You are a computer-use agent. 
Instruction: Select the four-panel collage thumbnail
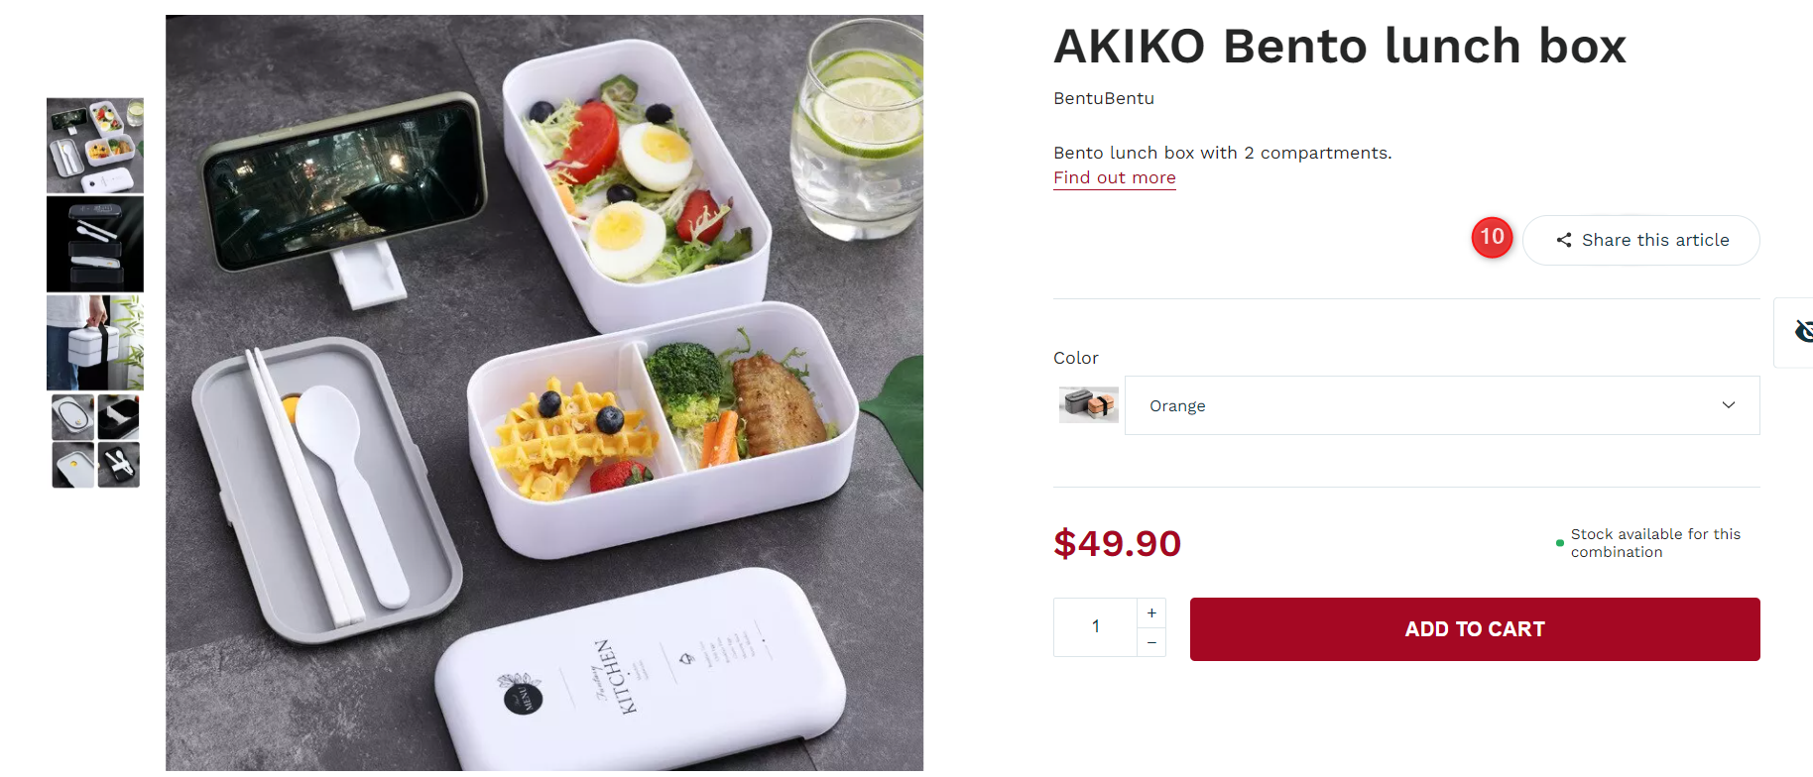click(x=95, y=441)
